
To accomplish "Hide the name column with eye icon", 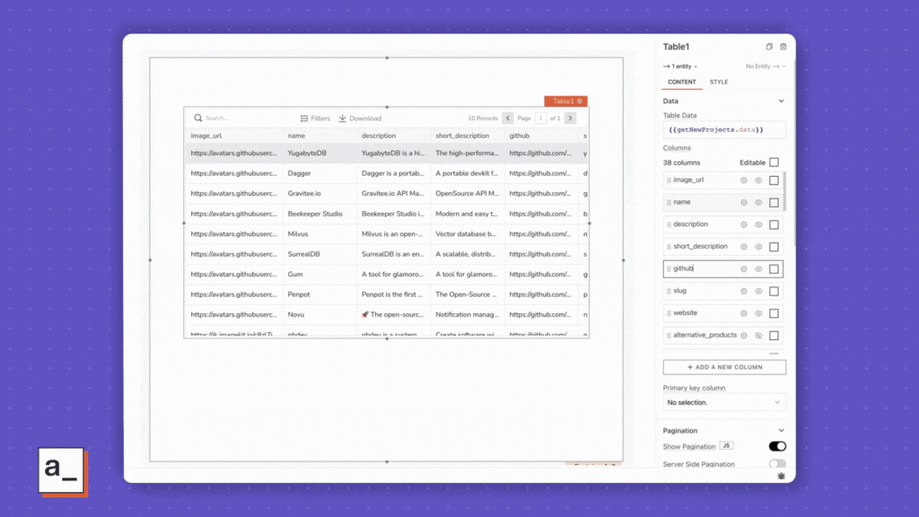I will [758, 203].
